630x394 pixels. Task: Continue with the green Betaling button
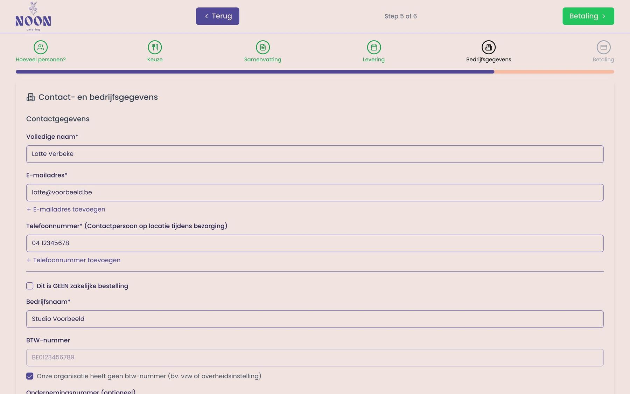588,16
